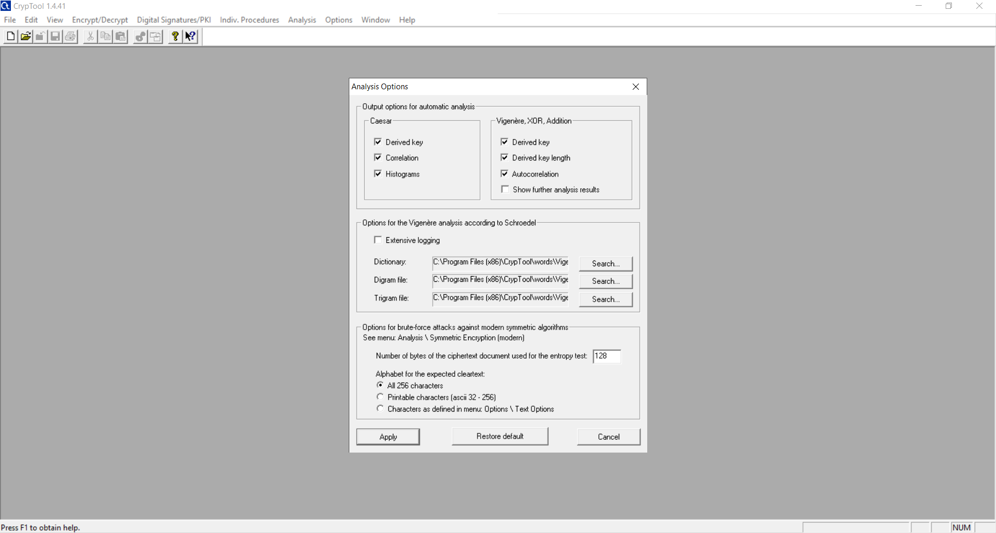Open the Window menu
The image size is (996, 533).
tap(375, 20)
